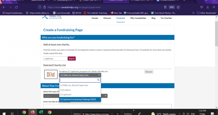Screen dimensions: 218x115
Task: Open Free Stock Photos bookmark
Action: pyautogui.click(x=163, y=13)
